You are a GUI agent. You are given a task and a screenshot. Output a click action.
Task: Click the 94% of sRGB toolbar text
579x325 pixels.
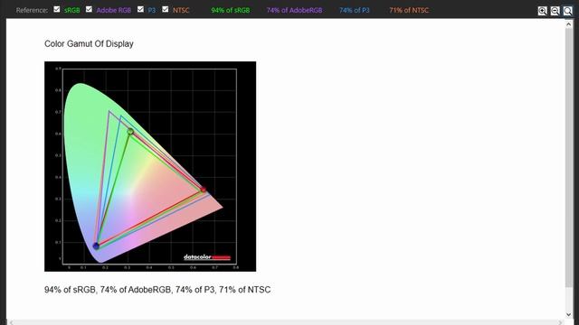click(x=231, y=10)
